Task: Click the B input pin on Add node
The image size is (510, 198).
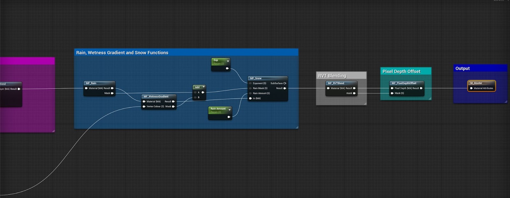Action: 195,97
